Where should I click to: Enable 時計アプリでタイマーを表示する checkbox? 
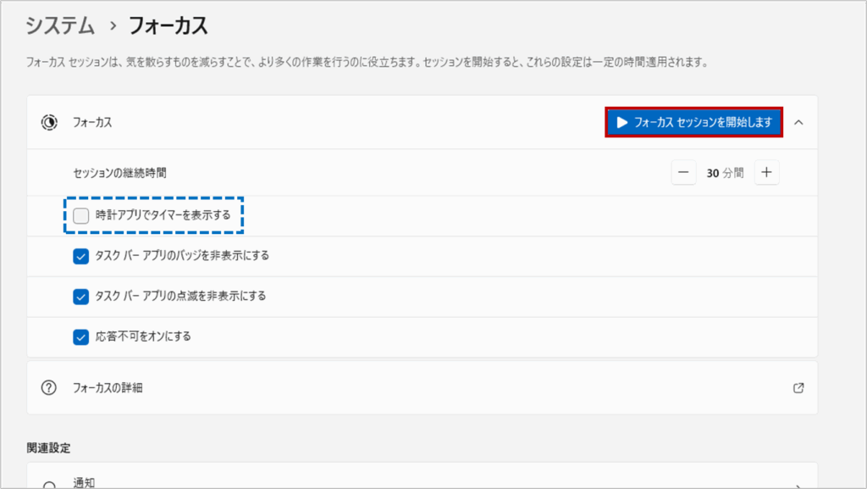[80, 216]
